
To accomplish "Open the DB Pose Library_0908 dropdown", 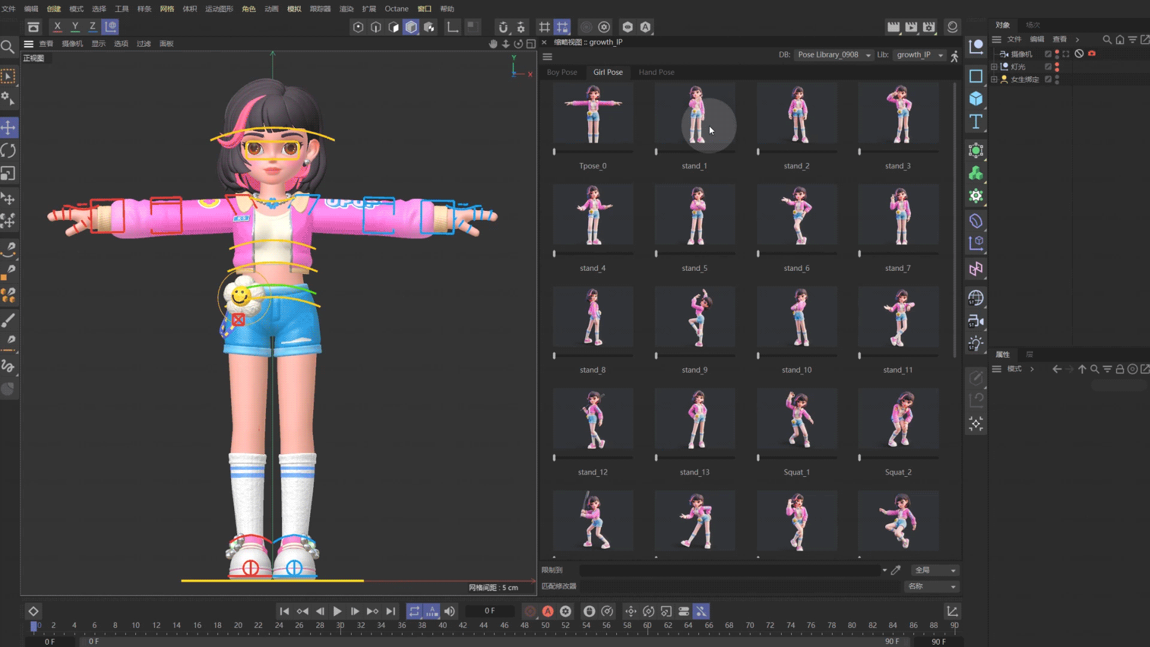I will tap(834, 55).
